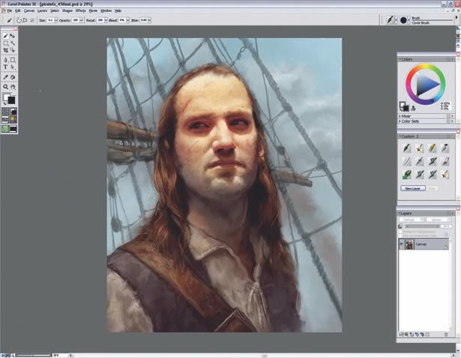461x358 pixels.
Task: Open the Layers menu
Action: [x=42, y=10]
